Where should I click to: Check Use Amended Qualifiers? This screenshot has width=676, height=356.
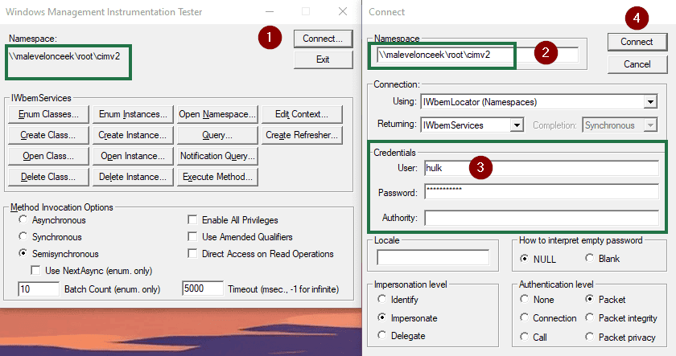pyautogui.click(x=192, y=237)
